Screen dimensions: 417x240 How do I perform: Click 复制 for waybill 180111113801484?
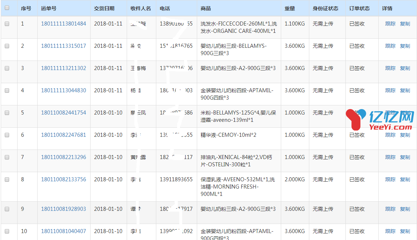tap(405, 24)
